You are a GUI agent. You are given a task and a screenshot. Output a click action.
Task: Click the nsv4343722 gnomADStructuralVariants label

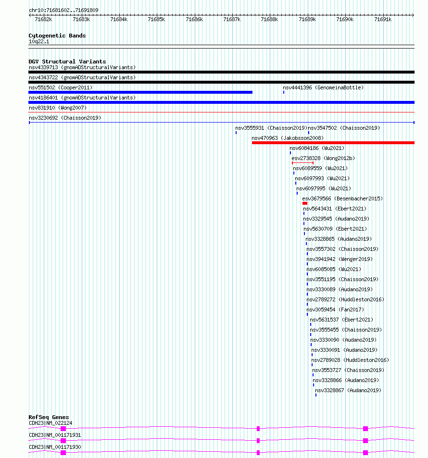coord(82,77)
